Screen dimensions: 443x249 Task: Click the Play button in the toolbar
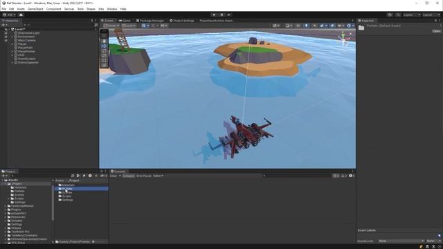pyautogui.click(x=214, y=15)
